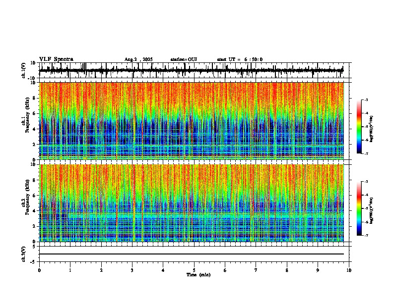Click the "5" tick on ch.3(V) axis
The height and width of the screenshot is (303, 393).
[34, 246]
